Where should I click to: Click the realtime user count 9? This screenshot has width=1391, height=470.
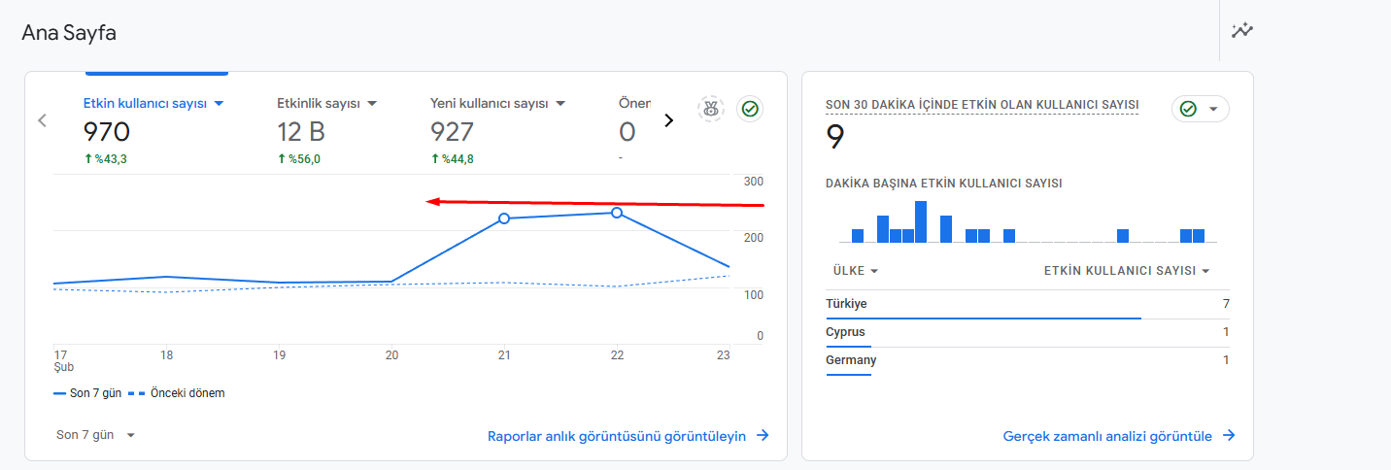click(x=834, y=137)
